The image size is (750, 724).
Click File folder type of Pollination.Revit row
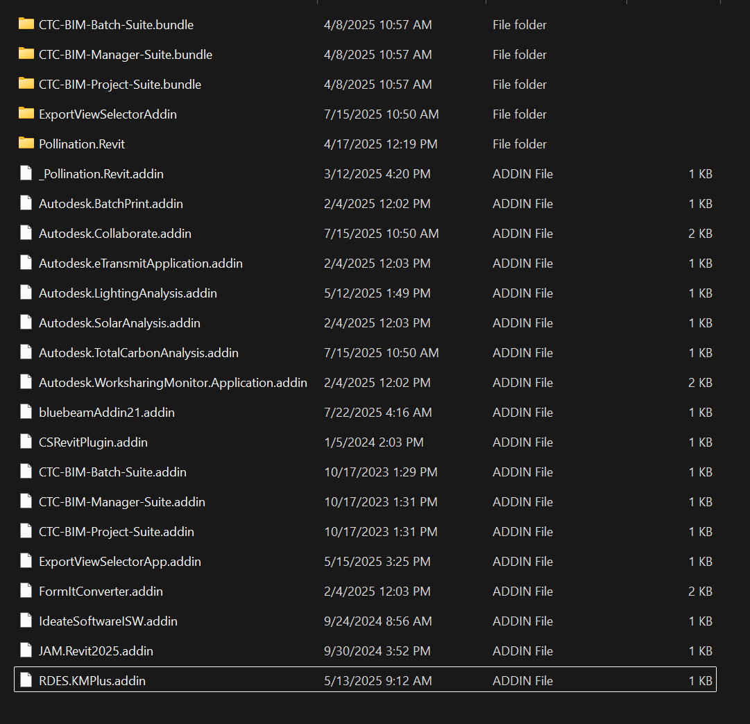coord(520,144)
